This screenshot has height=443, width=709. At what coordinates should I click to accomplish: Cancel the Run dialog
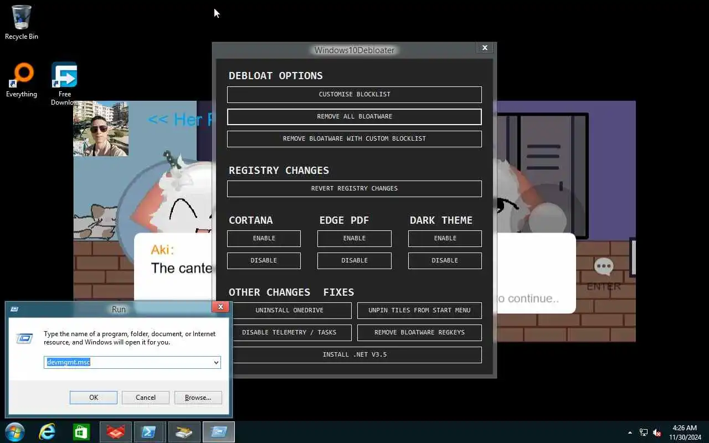tap(146, 397)
